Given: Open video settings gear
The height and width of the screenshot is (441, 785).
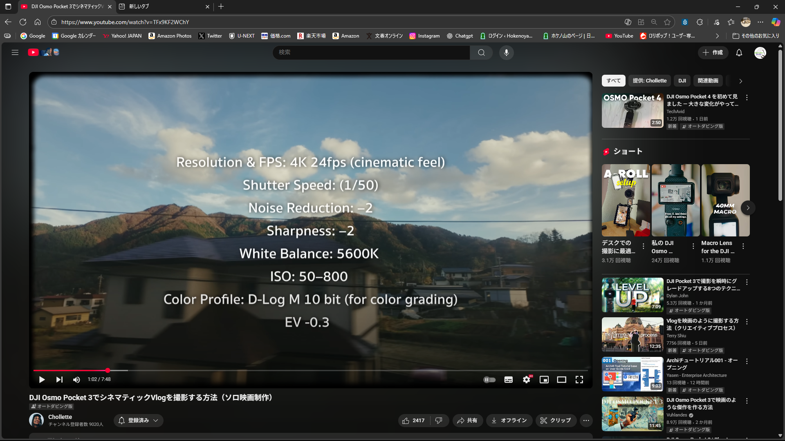Looking at the screenshot, I should (x=527, y=380).
